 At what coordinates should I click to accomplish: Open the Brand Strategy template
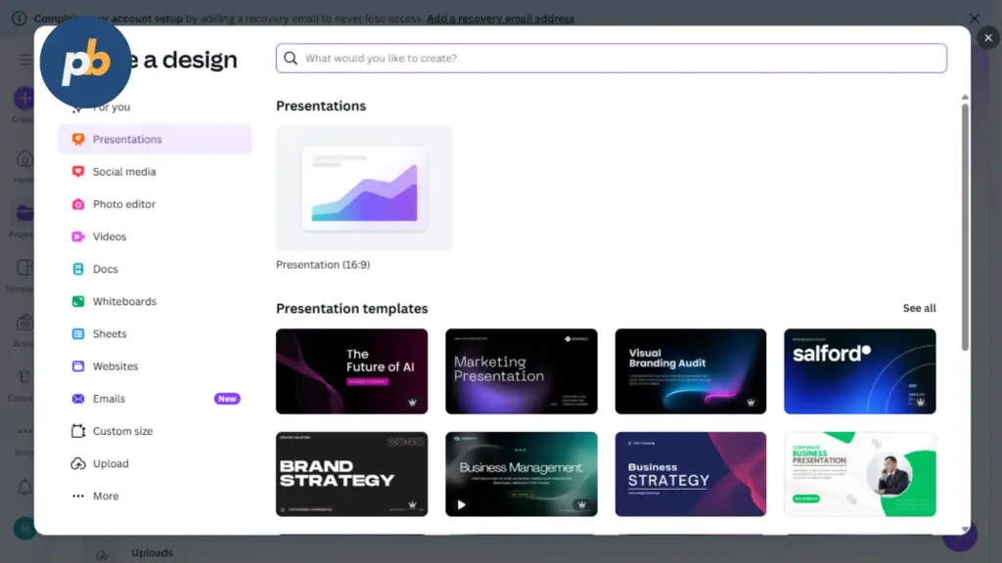(351, 474)
